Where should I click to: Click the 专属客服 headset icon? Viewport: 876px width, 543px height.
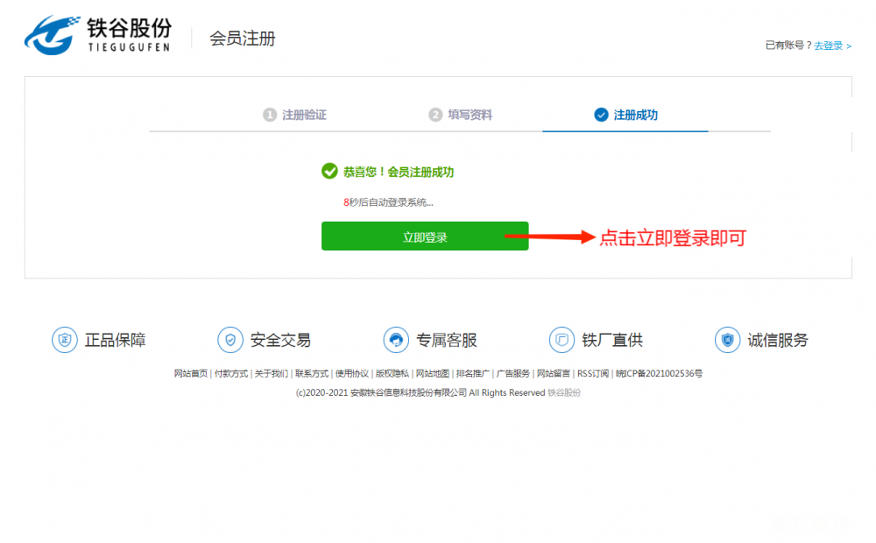tap(396, 340)
